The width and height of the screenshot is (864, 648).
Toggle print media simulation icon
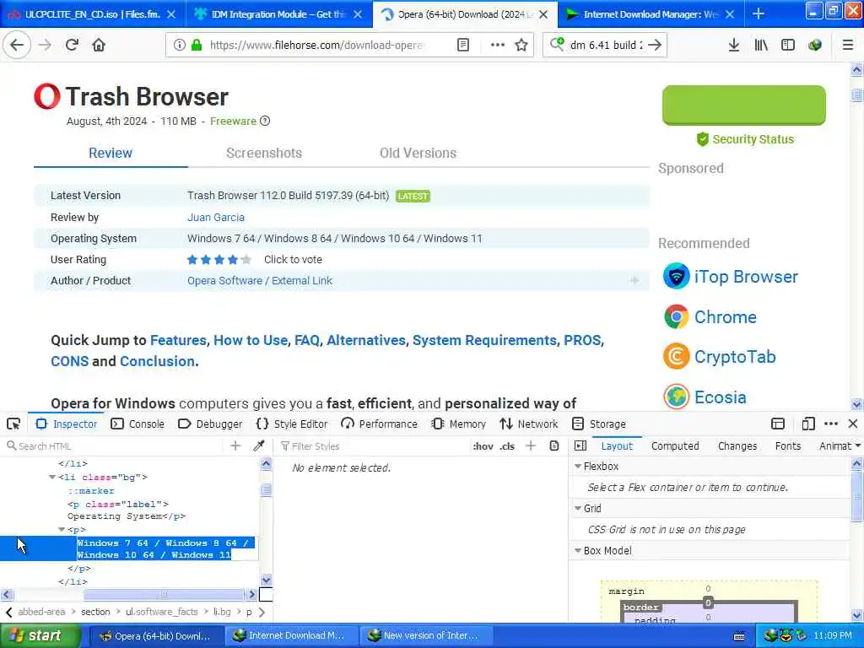tap(554, 445)
